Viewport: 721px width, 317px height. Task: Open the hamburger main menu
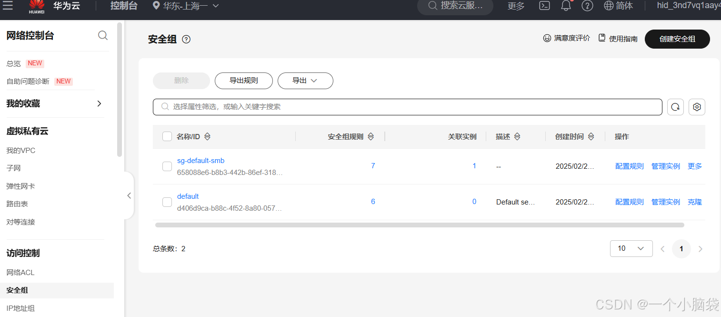click(x=7, y=5)
